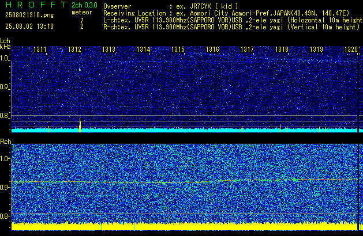This screenshot has height=236, width=363.
Task: Select the version label "2ch 0.3.0"
Action: [x=84, y=5]
